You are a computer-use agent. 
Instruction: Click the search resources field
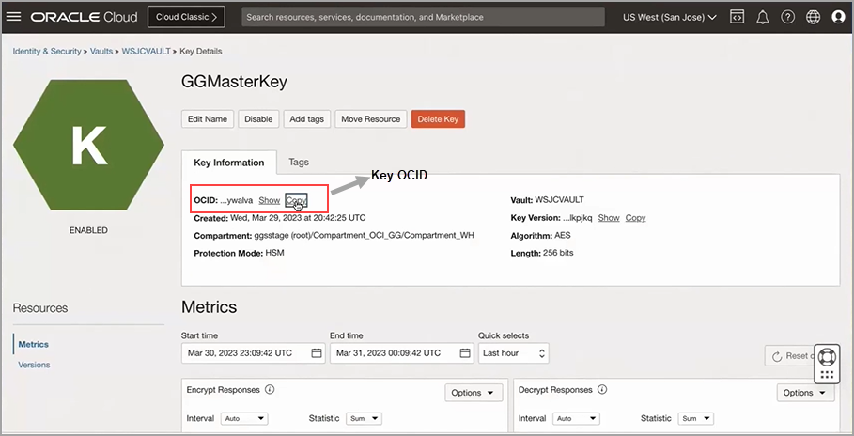(423, 17)
